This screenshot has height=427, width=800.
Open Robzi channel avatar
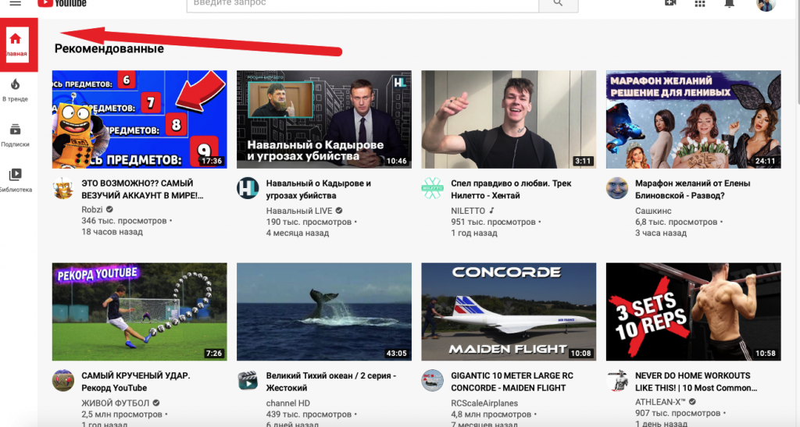[63, 189]
